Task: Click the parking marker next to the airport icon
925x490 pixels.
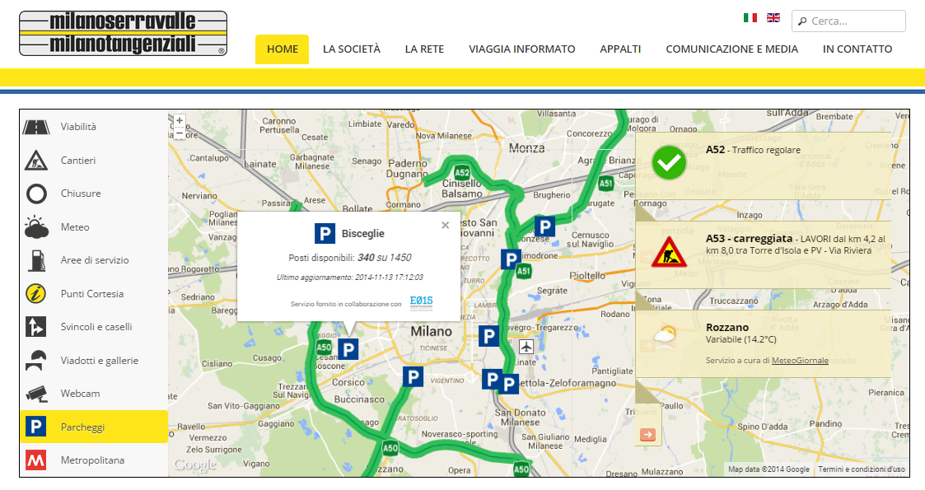Action: [x=488, y=336]
